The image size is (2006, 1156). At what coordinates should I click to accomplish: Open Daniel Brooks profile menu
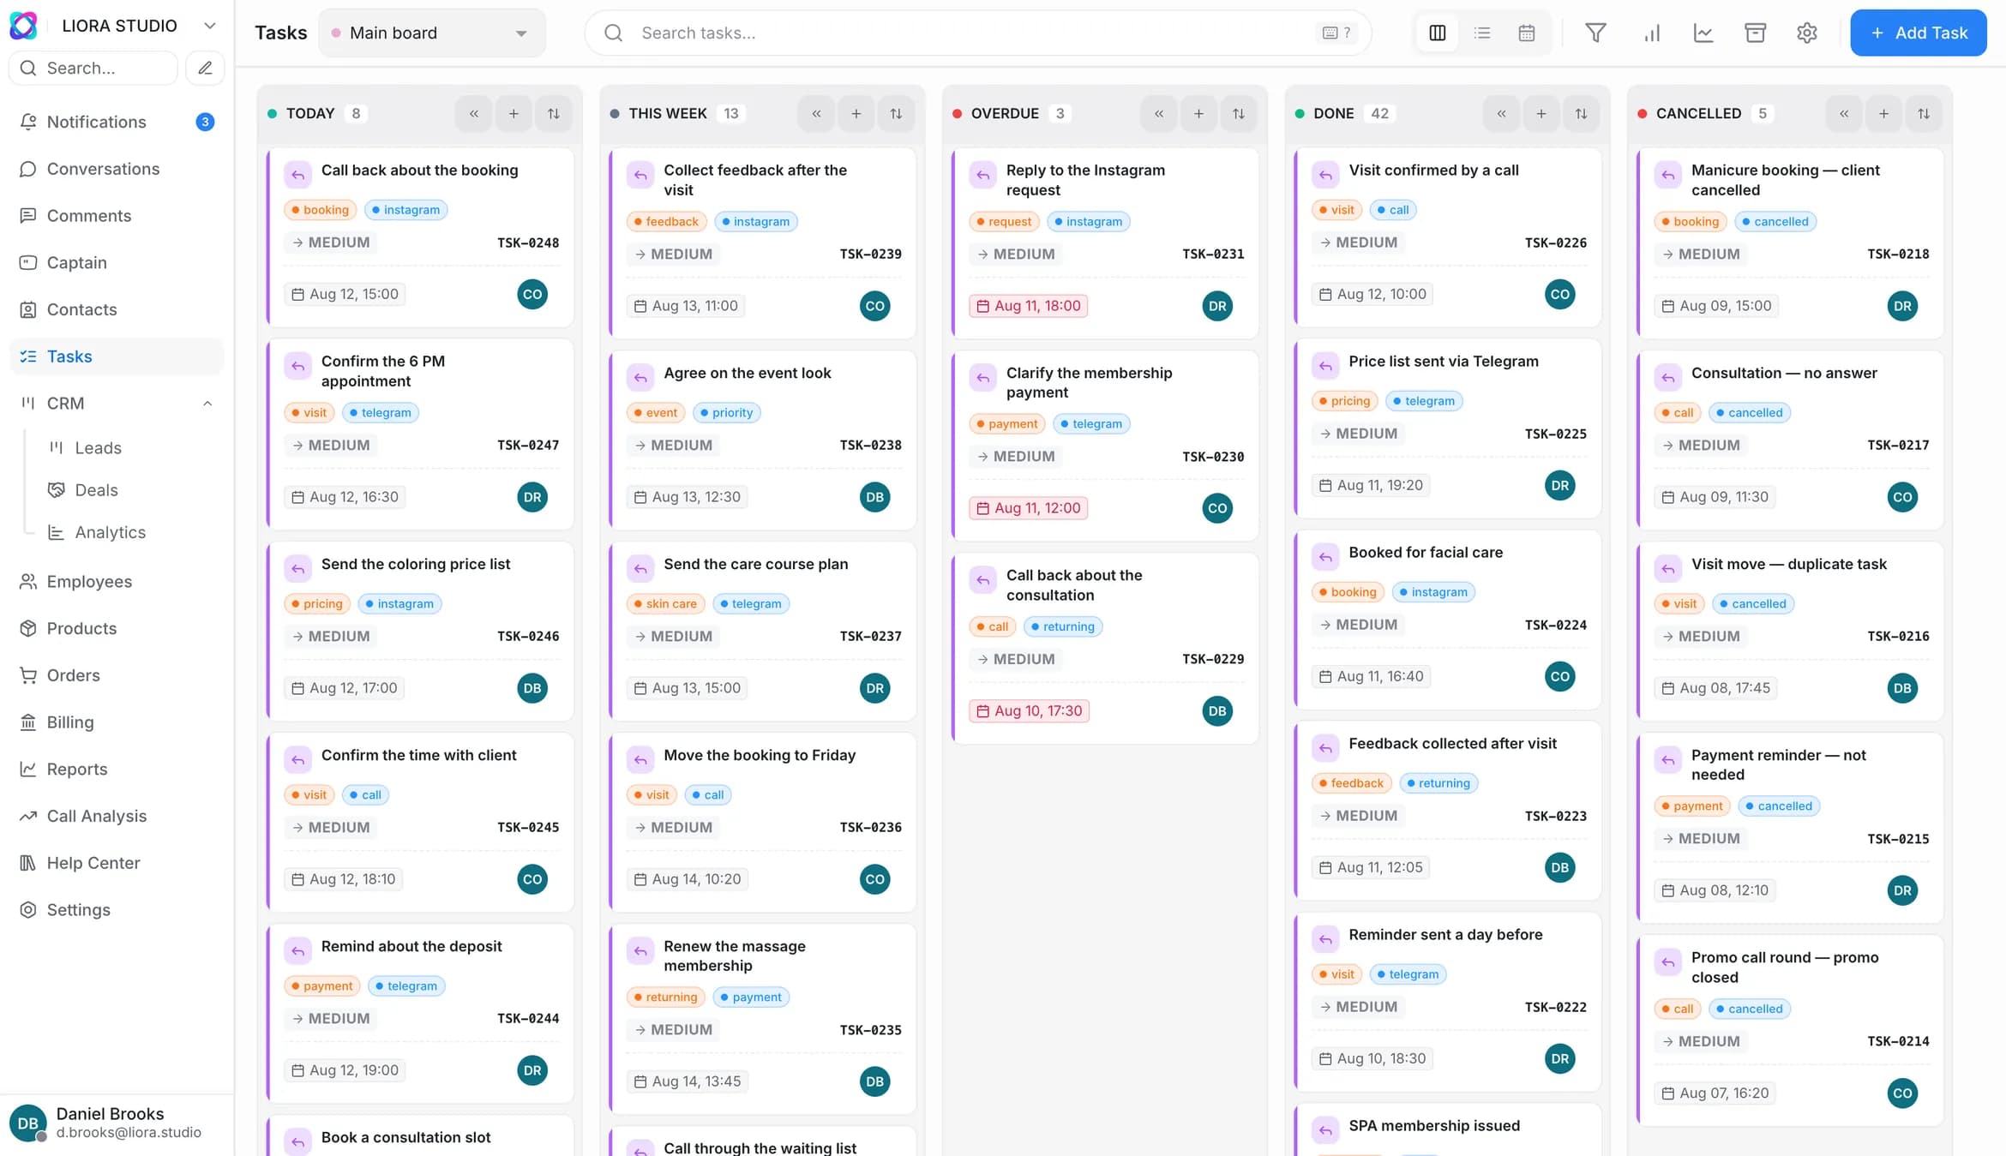(x=117, y=1123)
